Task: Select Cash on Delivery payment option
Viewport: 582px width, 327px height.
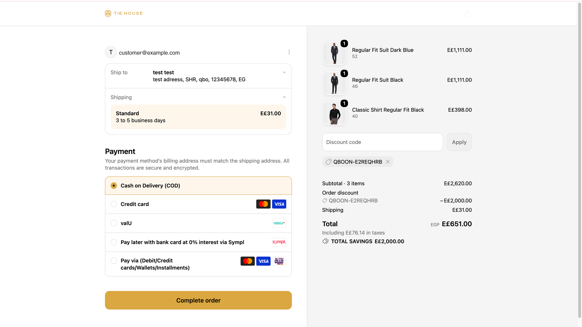Action: click(x=198, y=186)
